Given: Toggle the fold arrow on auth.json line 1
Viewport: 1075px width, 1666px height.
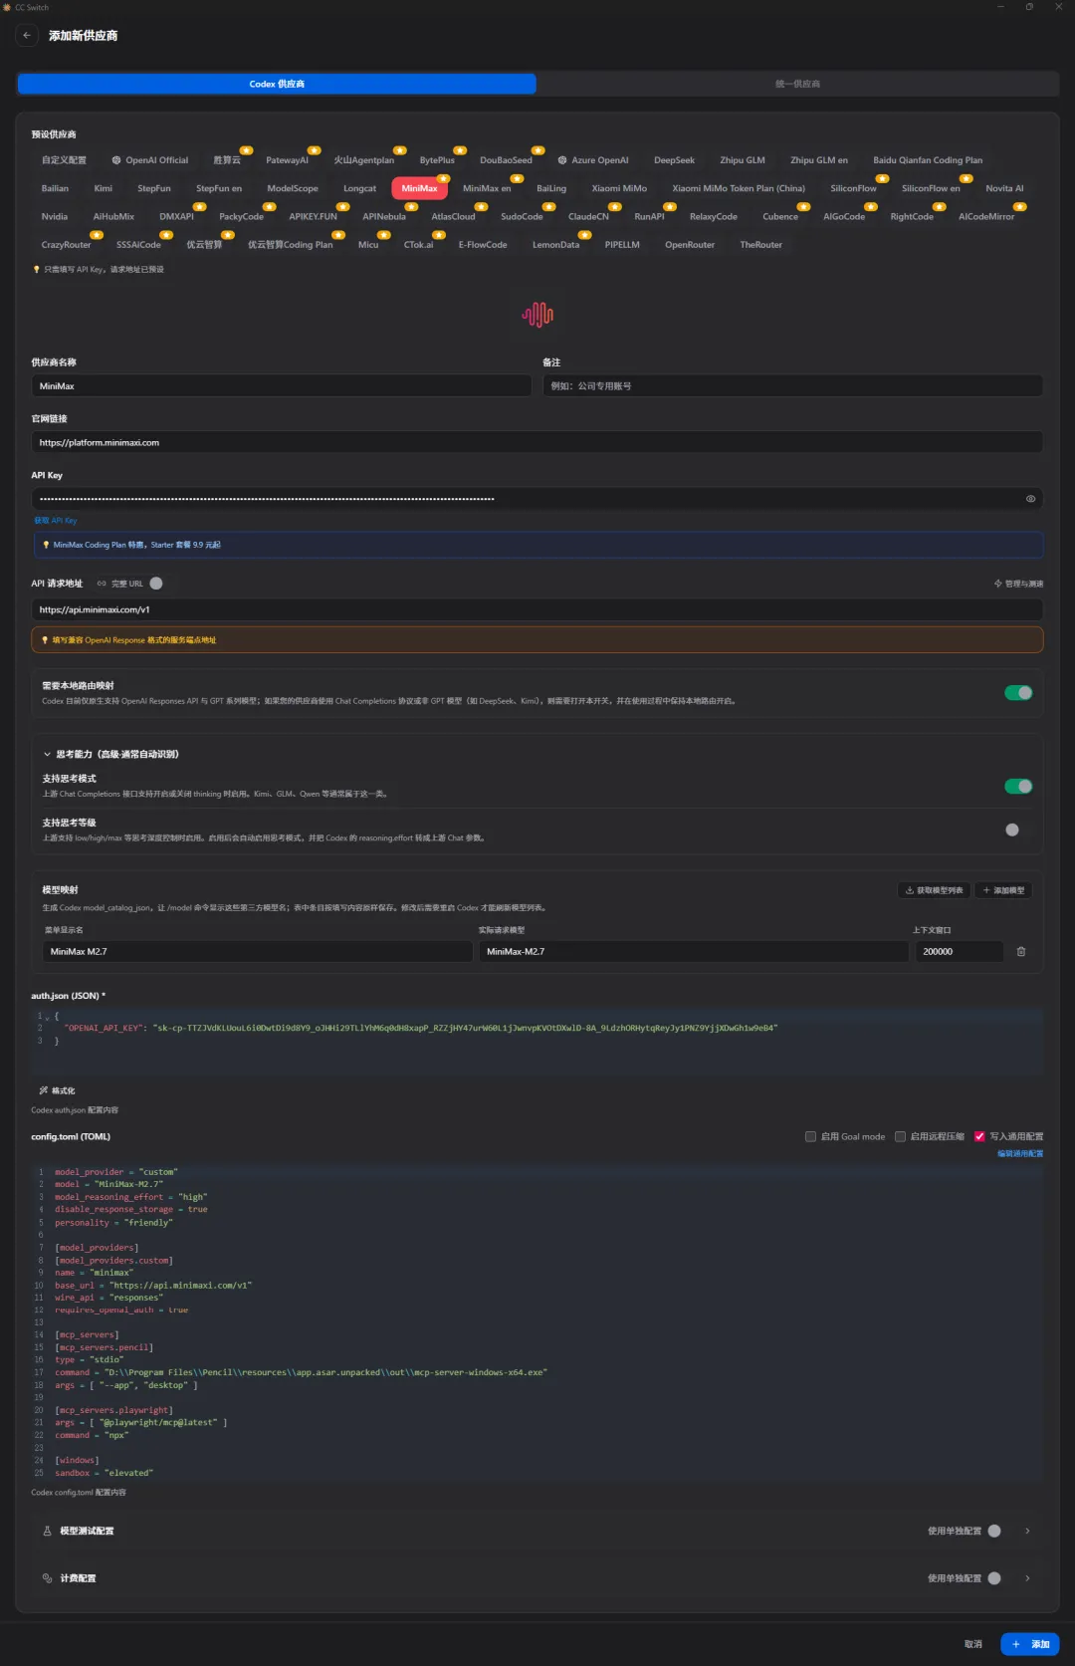Looking at the screenshot, I should point(48,1017).
